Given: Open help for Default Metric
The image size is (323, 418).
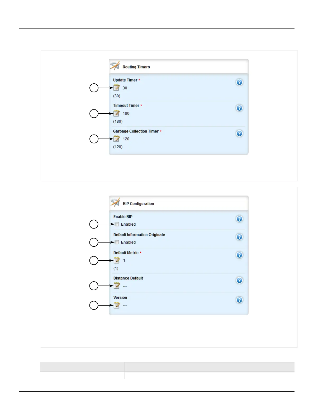Looking at the screenshot, I should (239, 255).
